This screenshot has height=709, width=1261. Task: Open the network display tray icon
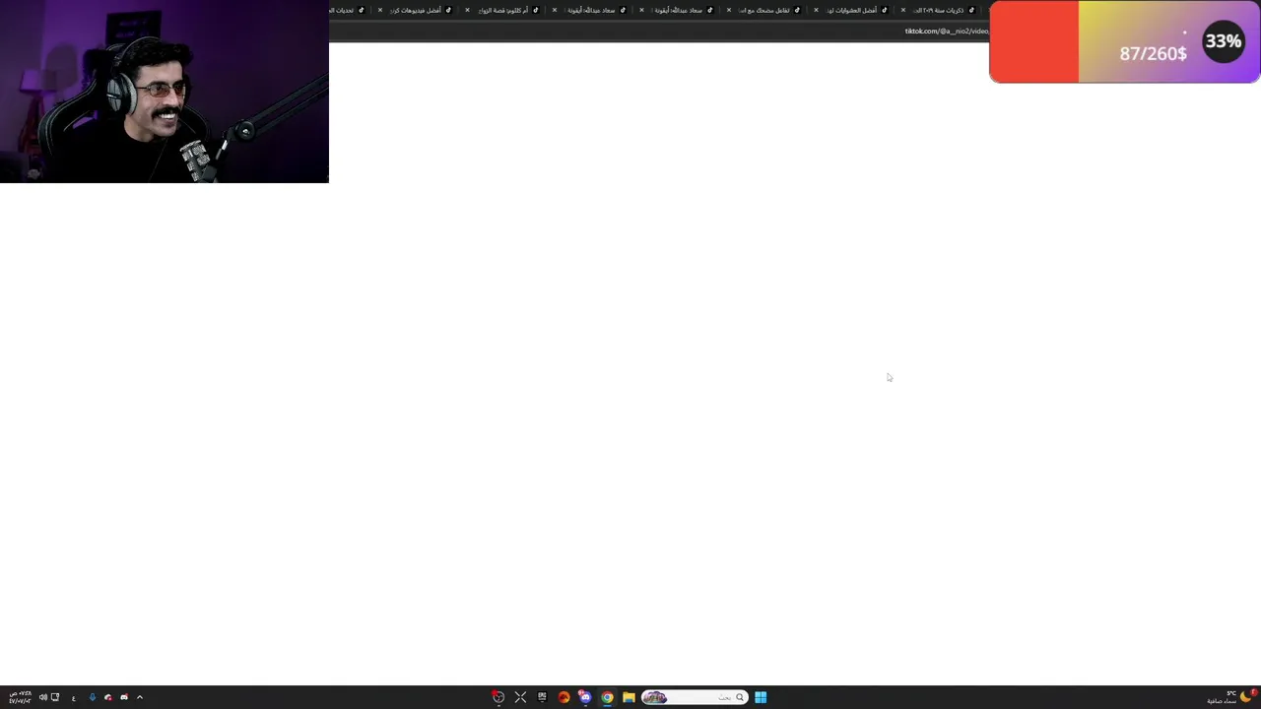point(55,697)
